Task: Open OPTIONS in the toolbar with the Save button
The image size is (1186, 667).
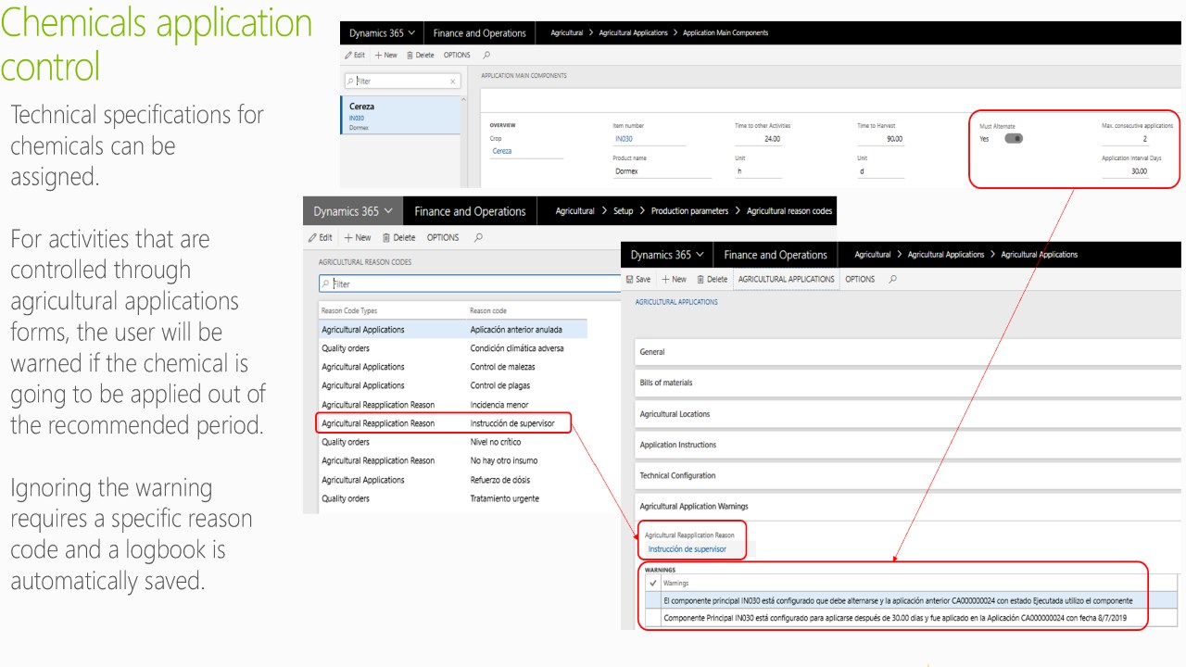Action: [x=860, y=279]
